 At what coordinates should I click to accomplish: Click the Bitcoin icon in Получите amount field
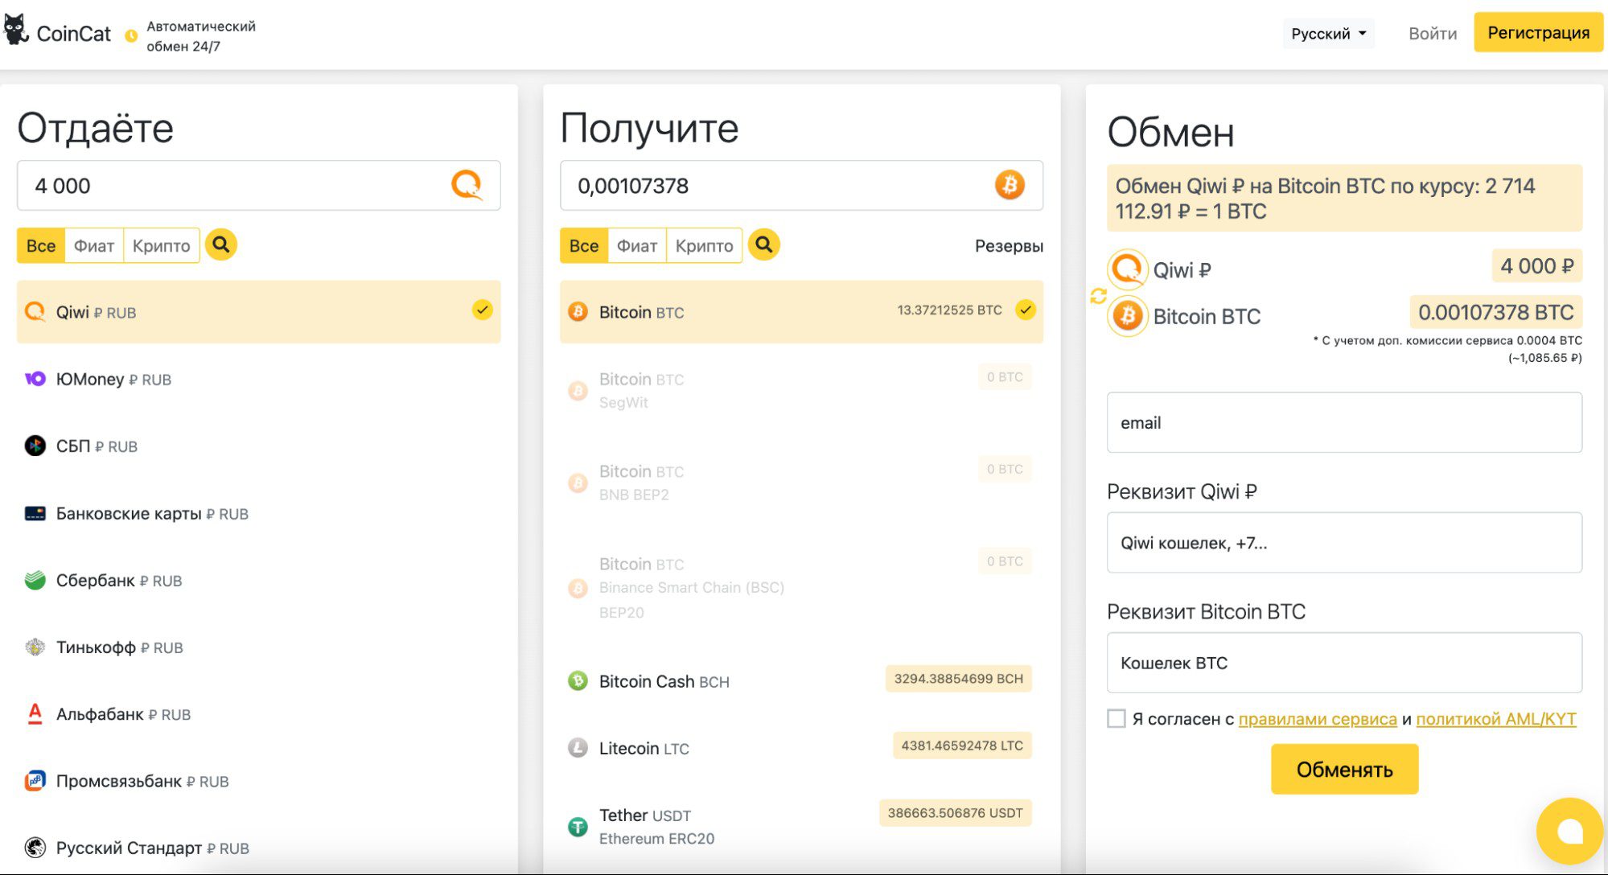tap(1010, 185)
